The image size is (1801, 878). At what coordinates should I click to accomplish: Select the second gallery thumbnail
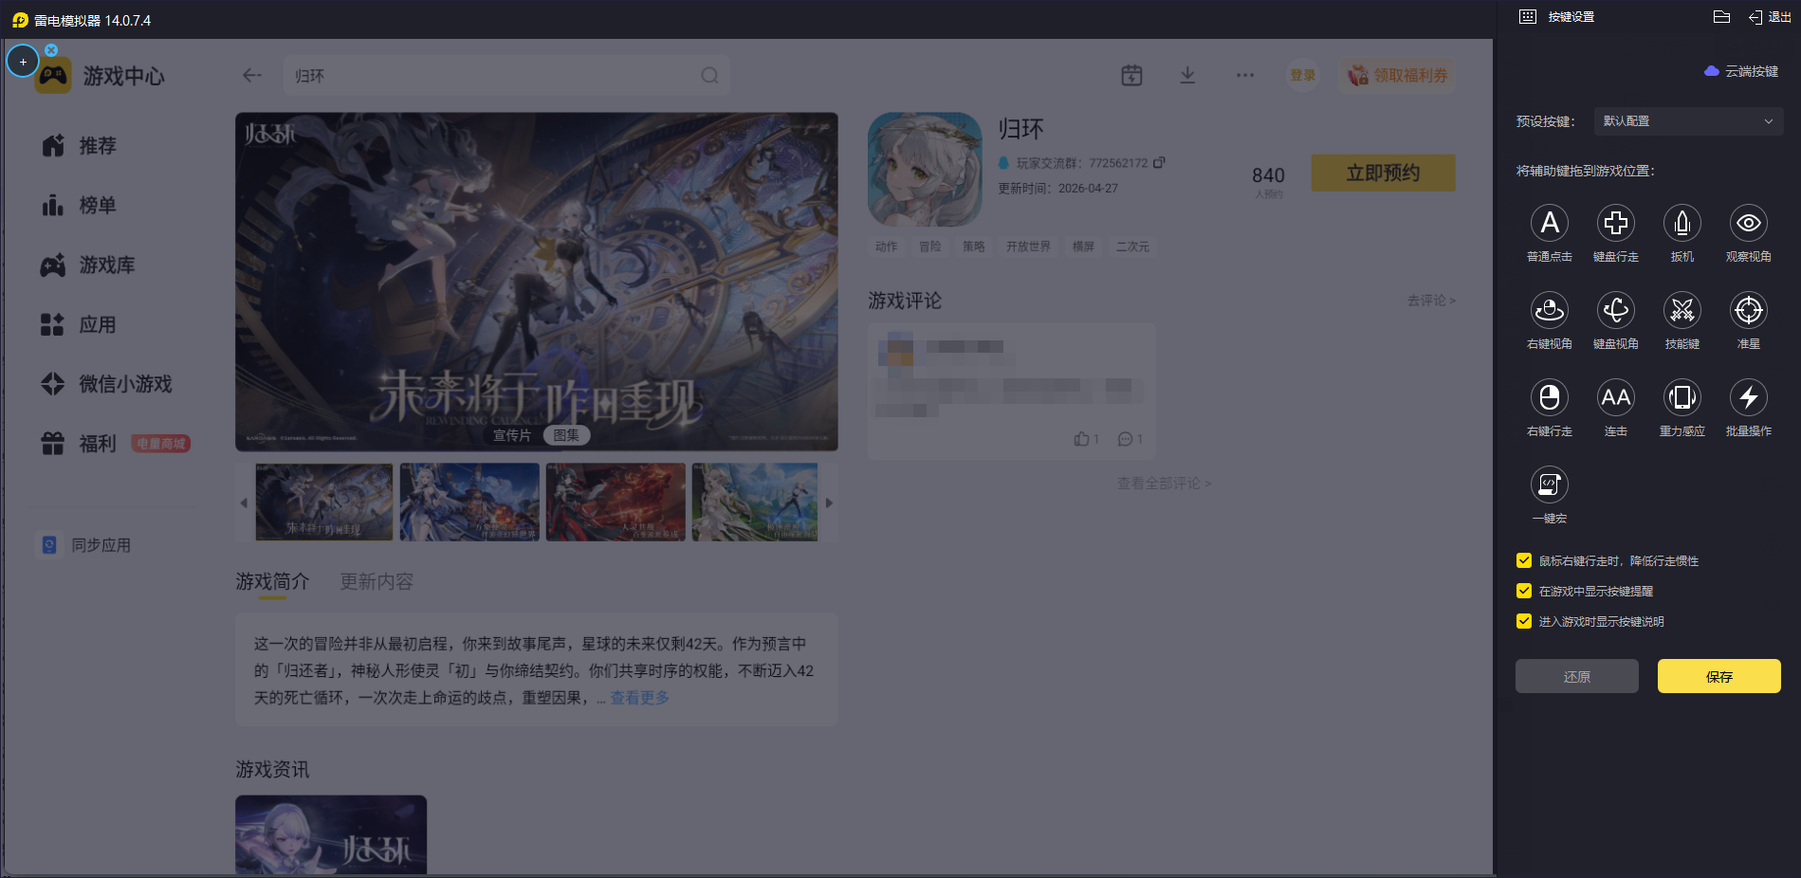469,503
